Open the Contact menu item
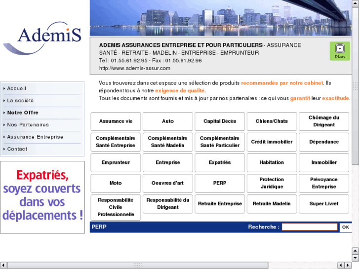359x269 pixels. [17, 149]
